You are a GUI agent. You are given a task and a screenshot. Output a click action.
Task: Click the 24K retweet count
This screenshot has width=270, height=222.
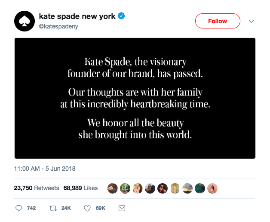66,208
